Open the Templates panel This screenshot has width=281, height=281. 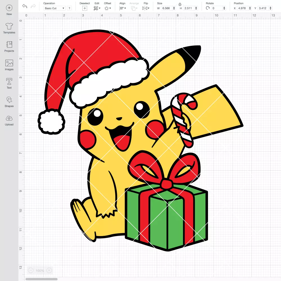(x=9, y=28)
